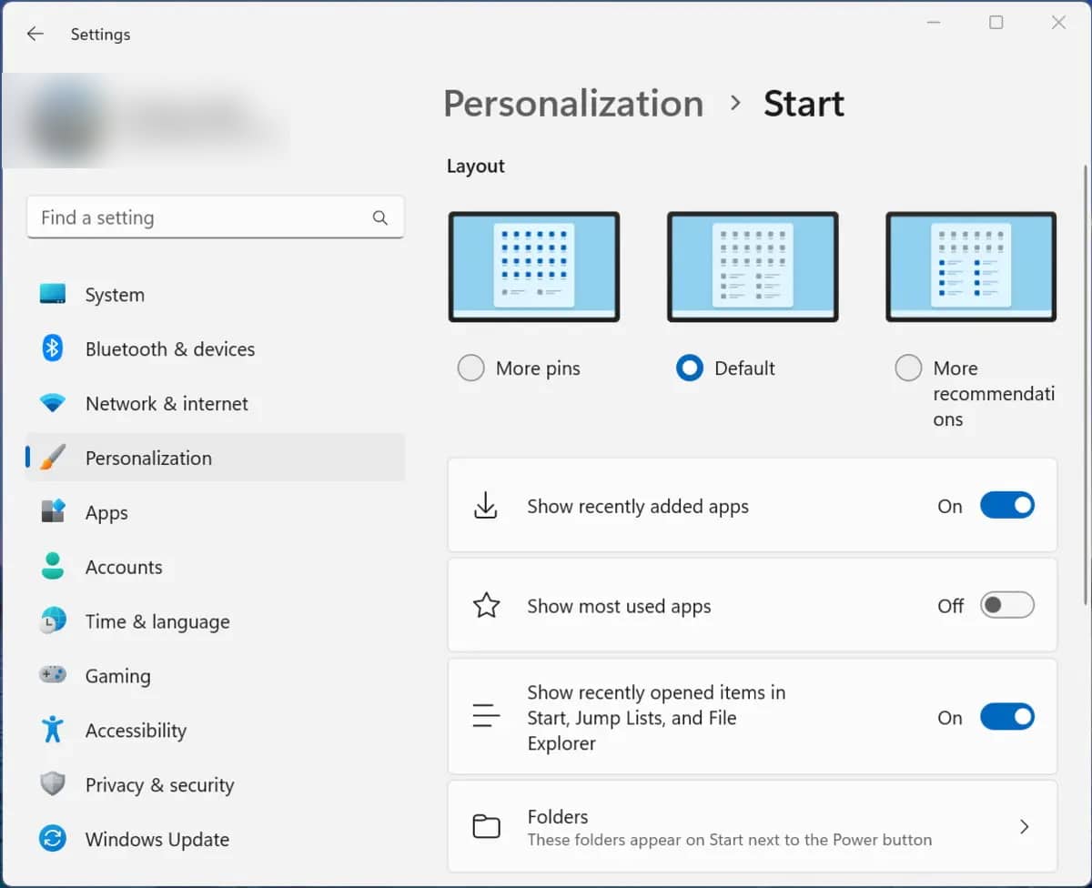This screenshot has width=1092, height=888.
Task: Enable Show most used apps
Action: tap(1007, 605)
